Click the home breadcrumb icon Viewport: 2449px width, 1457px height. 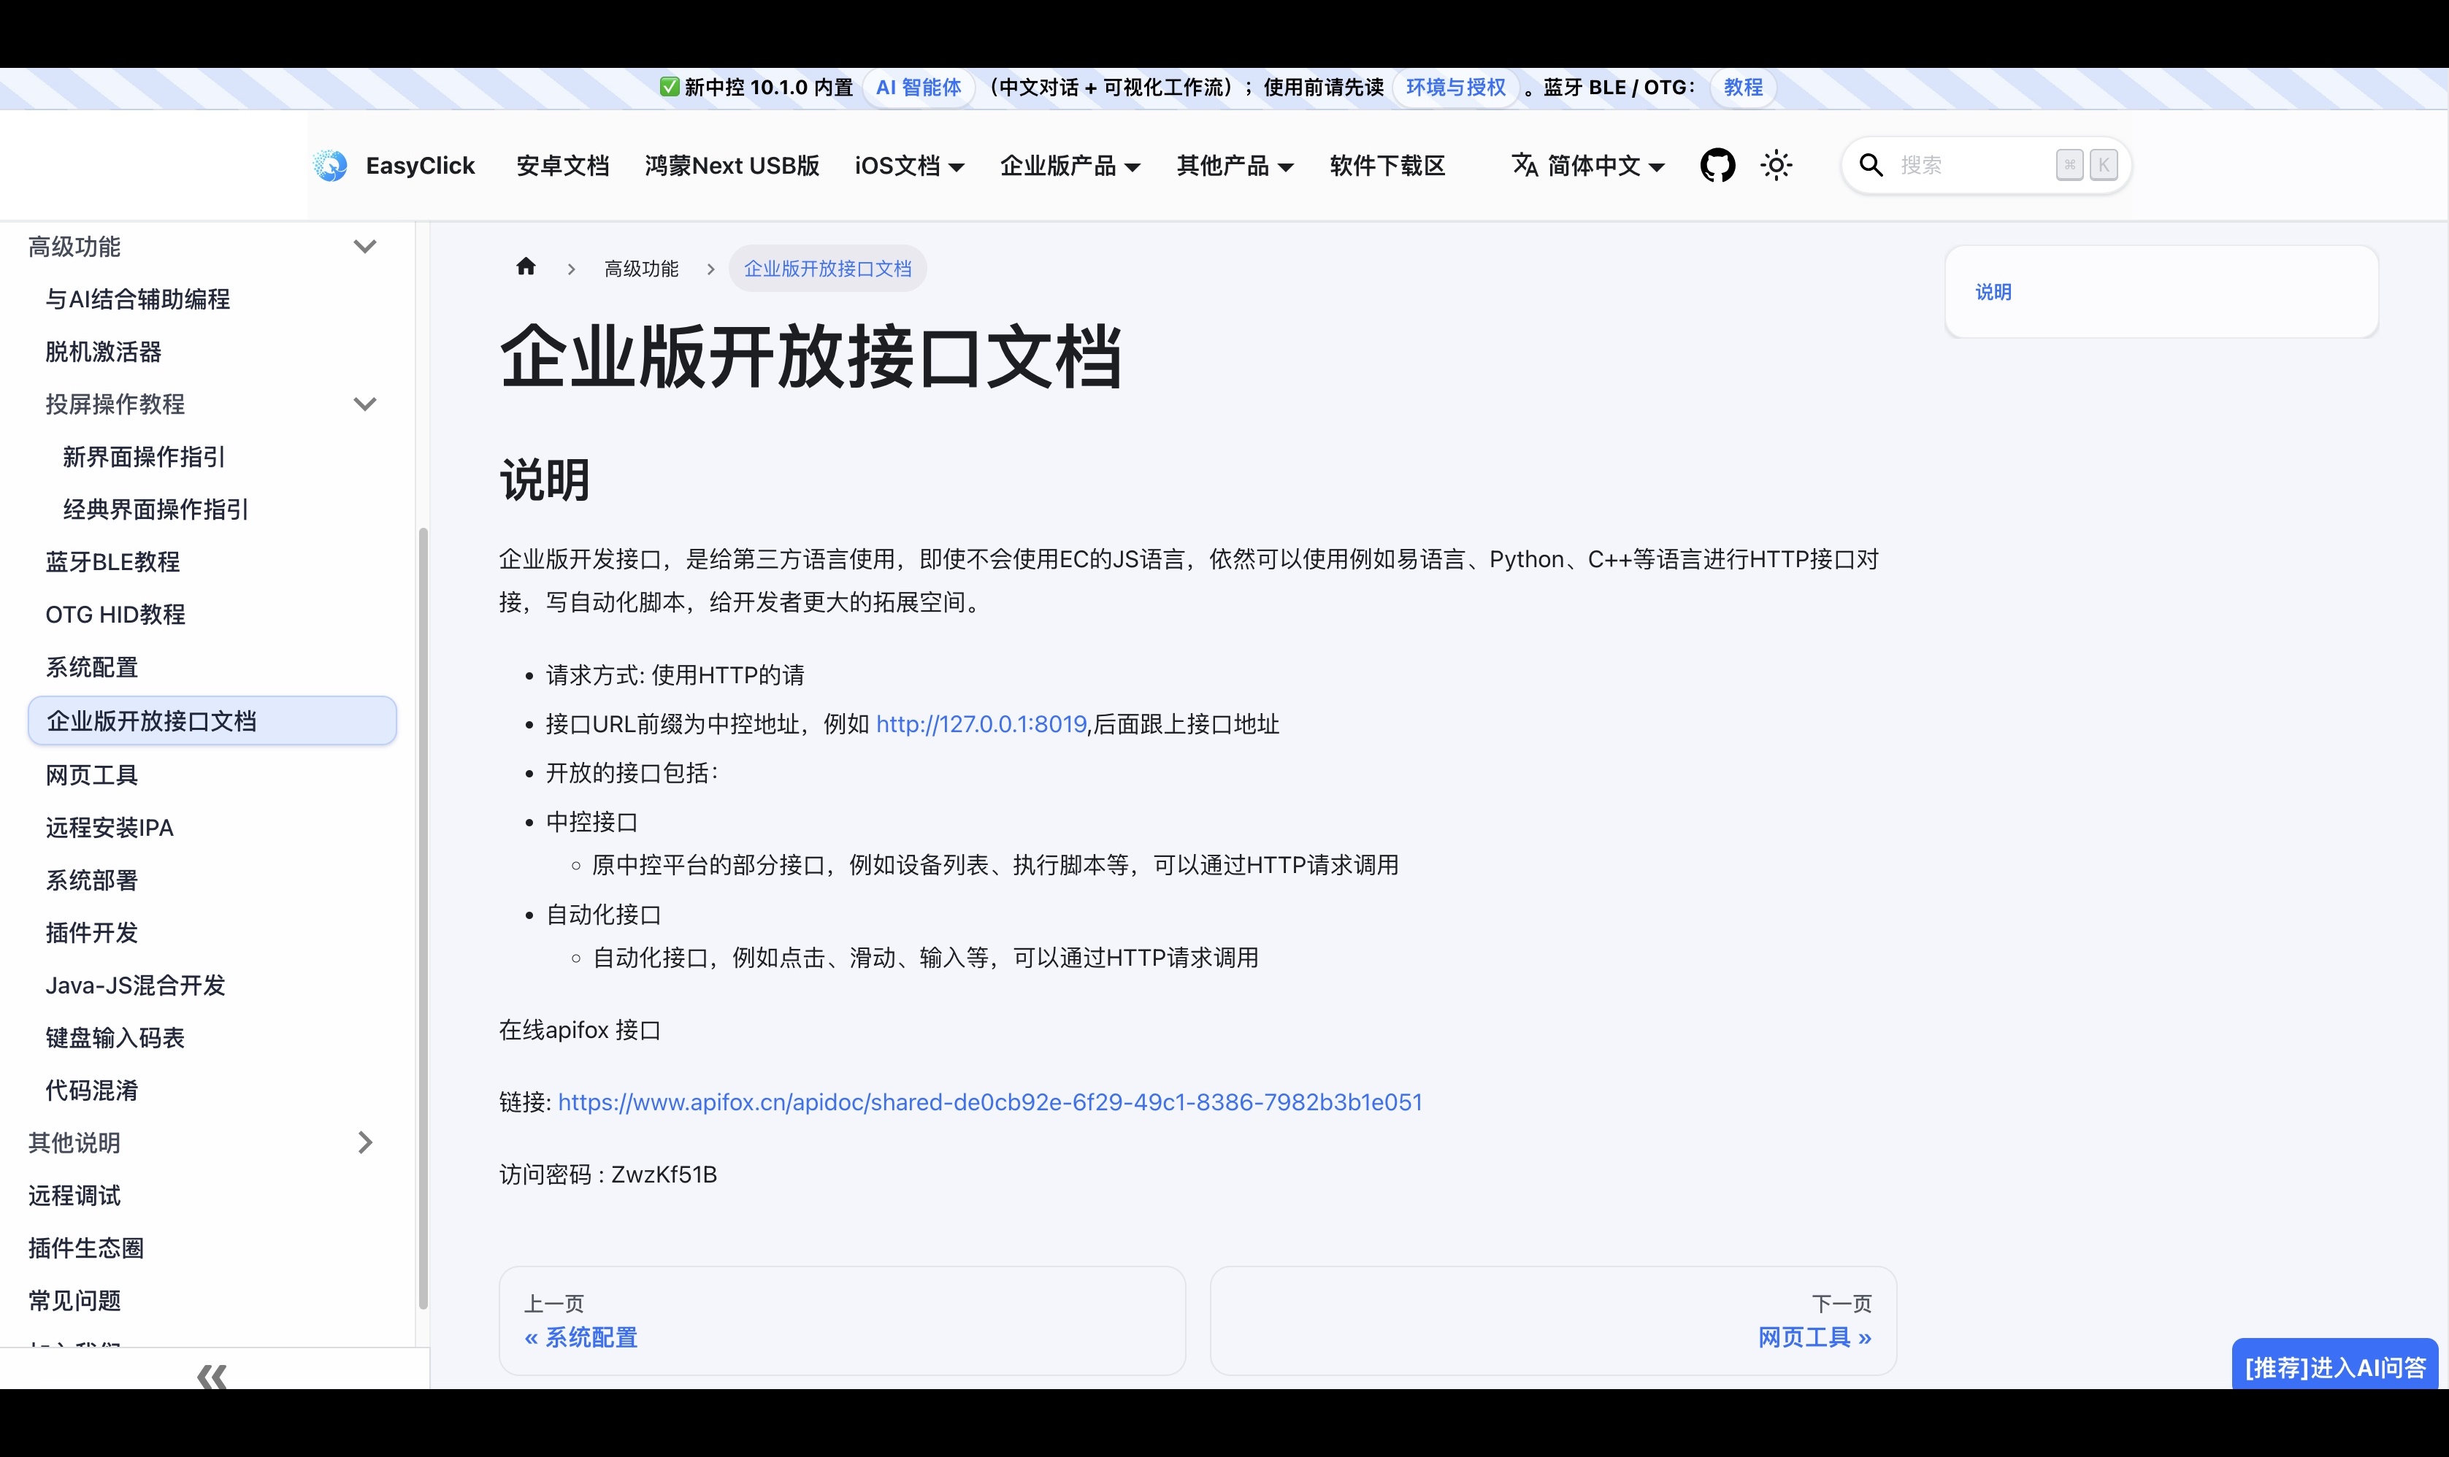tap(526, 267)
